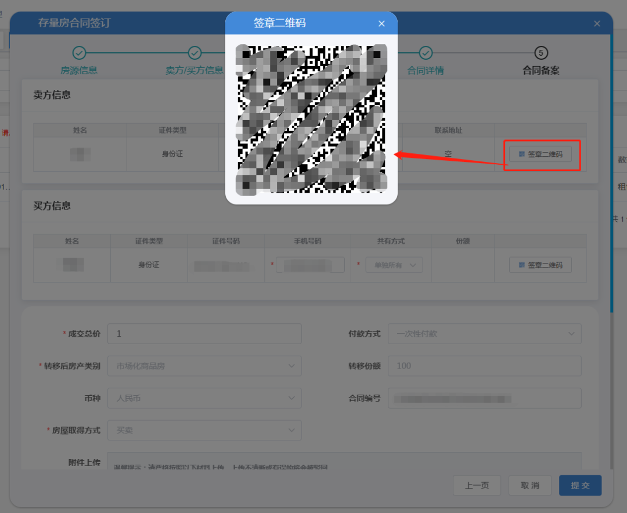Close the 存量房合同签订 dialog
The width and height of the screenshot is (627, 513).
[597, 24]
